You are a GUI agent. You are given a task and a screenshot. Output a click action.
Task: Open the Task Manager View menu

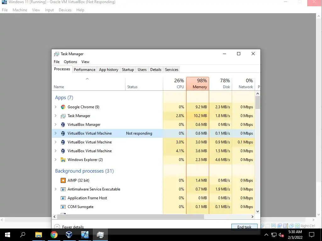point(85,62)
